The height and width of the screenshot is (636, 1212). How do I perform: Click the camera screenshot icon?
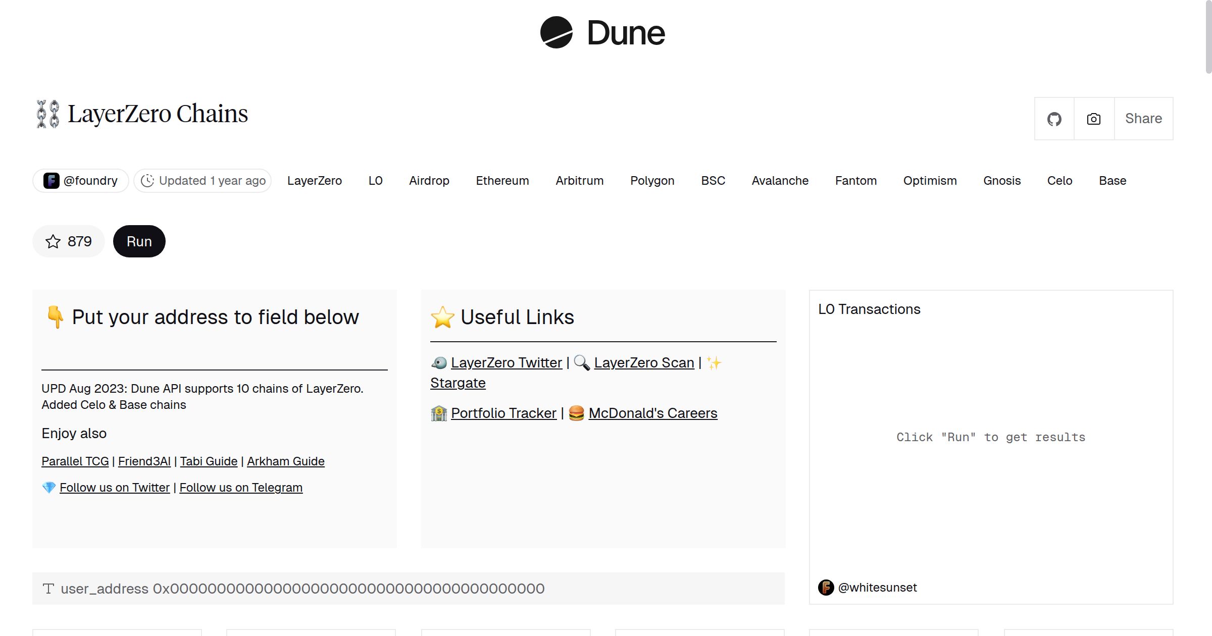pyautogui.click(x=1094, y=119)
